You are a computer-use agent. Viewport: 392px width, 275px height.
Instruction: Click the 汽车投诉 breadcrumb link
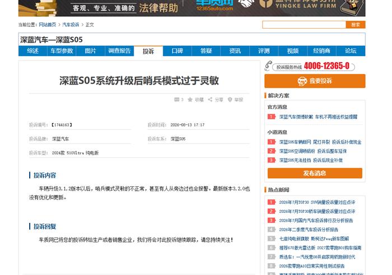(71, 25)
